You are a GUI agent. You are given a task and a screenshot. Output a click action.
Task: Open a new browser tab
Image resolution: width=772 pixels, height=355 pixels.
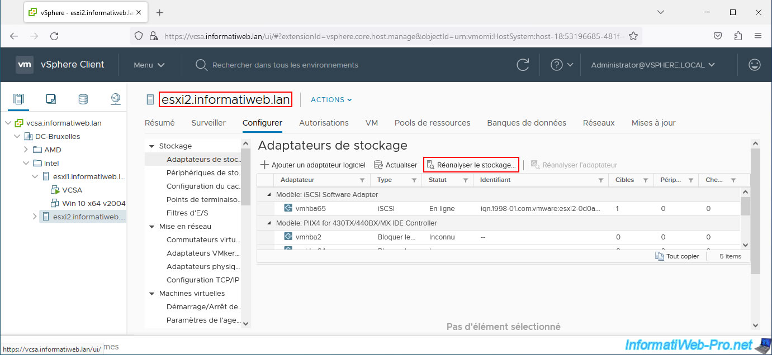pos(159,12)
